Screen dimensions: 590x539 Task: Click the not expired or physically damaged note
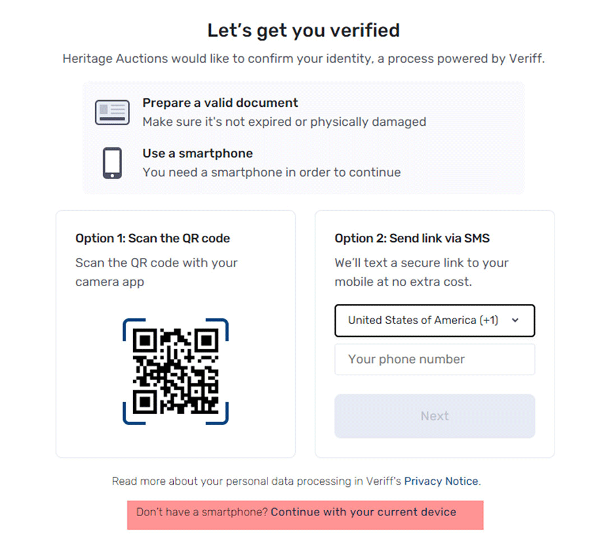[285, 122]
